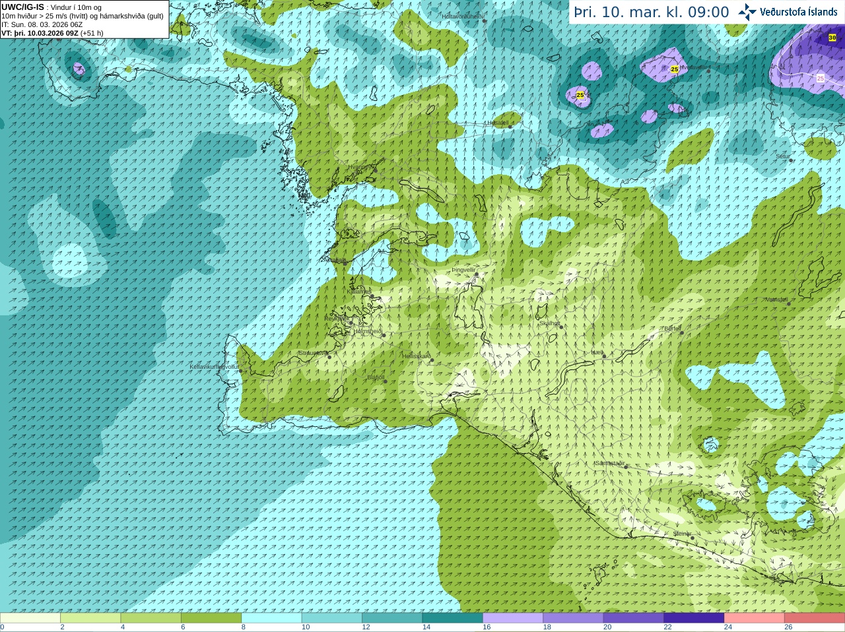Click the Hellisskarð station marker
Viewport: 845px width, 632px height.
click(x=432, y=360)
